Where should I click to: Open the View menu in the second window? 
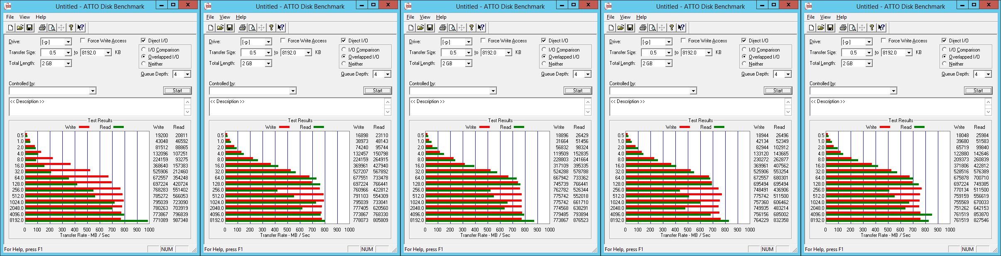coord(225,17)
